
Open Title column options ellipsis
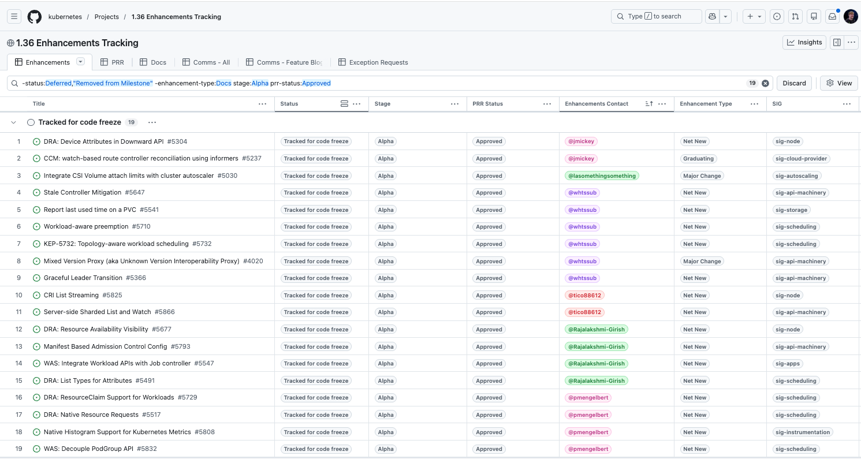pyautogui.click(x=262, y=104)
